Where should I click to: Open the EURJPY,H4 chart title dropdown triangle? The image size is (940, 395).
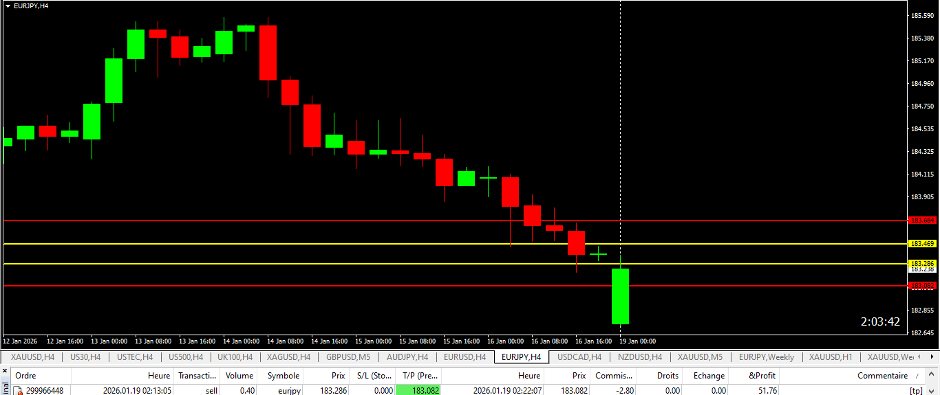(x=8, y=5)
